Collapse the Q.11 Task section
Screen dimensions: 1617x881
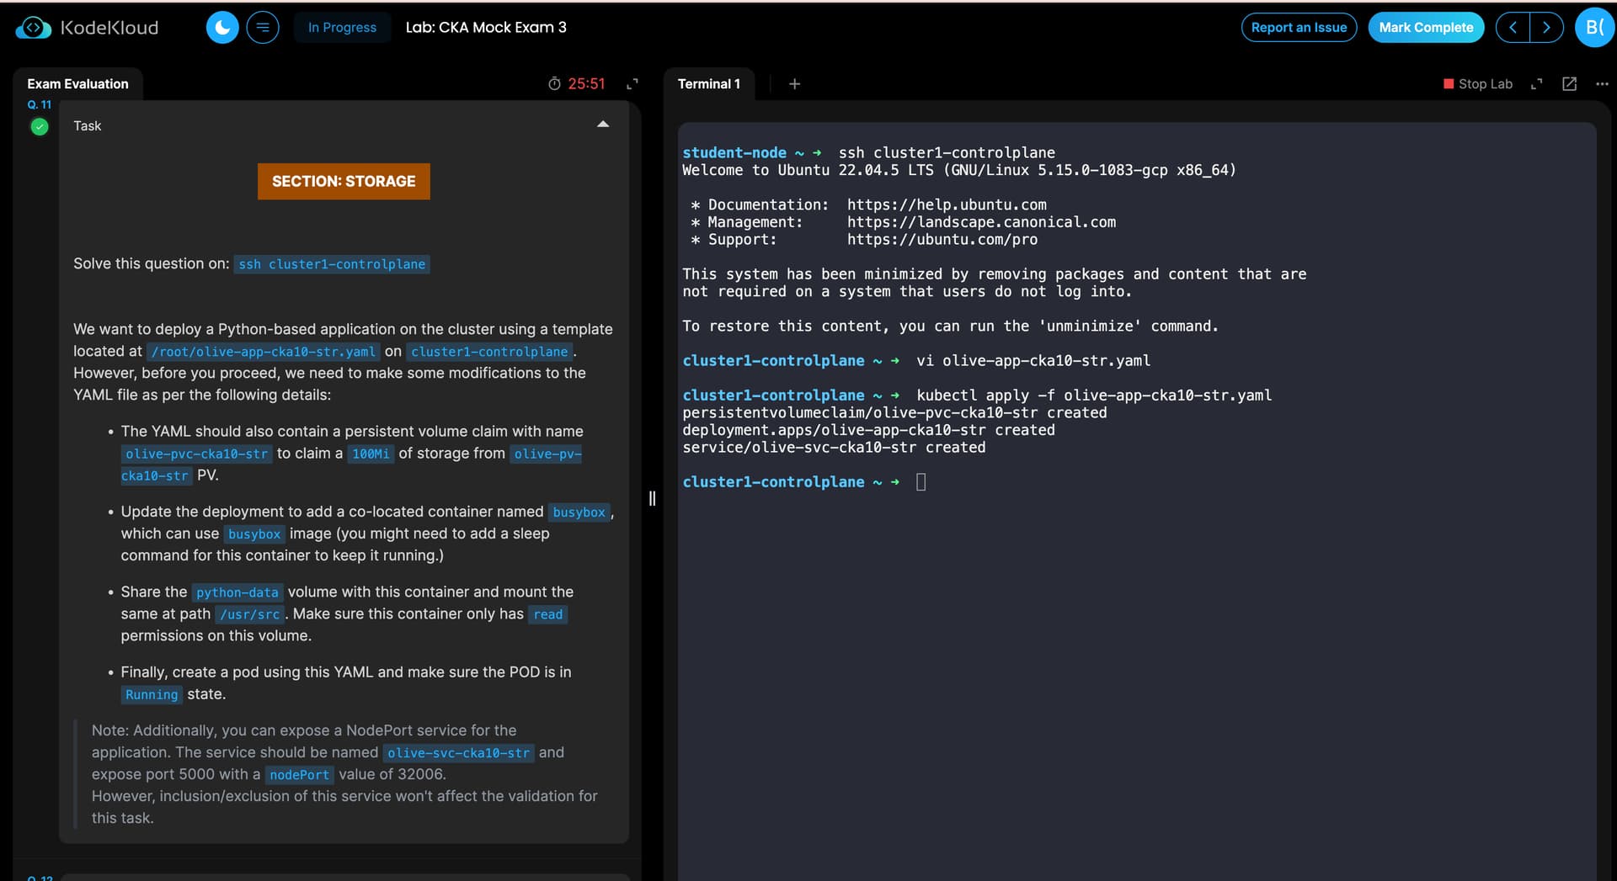click(603, 125)
